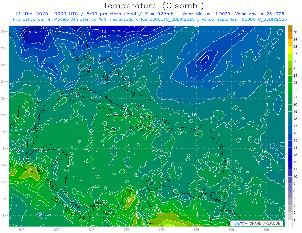This screenshot has width=302, height=233.
Task: Click the "60W" longitude axis label
Action: click(x=232, y=230)
